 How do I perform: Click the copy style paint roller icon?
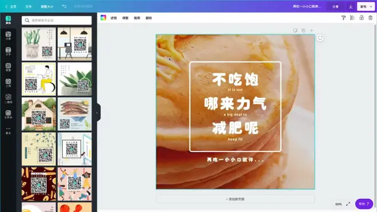(343, 18)
